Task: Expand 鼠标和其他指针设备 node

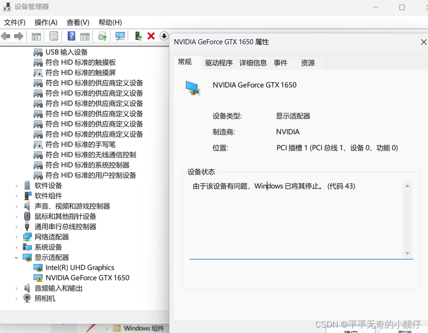Action: 16,217
